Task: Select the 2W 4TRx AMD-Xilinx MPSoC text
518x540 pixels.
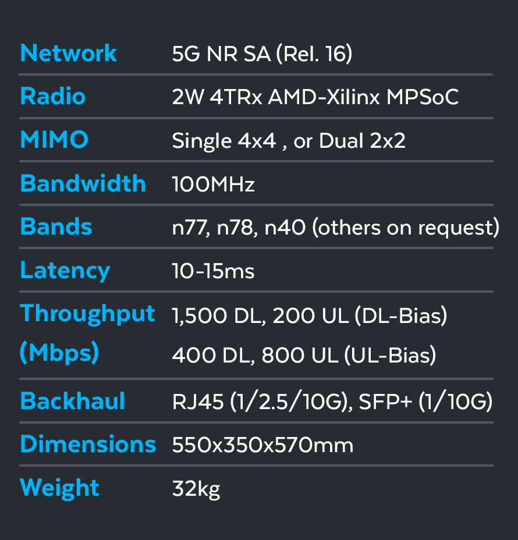Action: 315,97
